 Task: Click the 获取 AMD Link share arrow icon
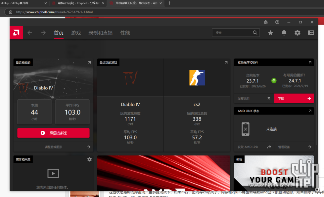(x=269, y=147)
